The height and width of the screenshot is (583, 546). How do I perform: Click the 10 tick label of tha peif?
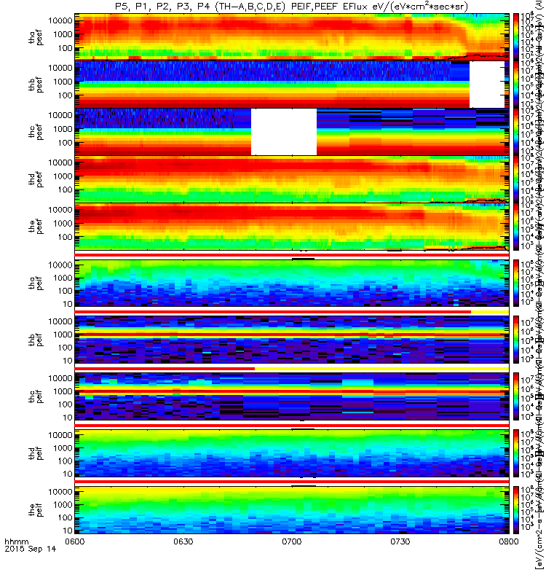point(68,304)
